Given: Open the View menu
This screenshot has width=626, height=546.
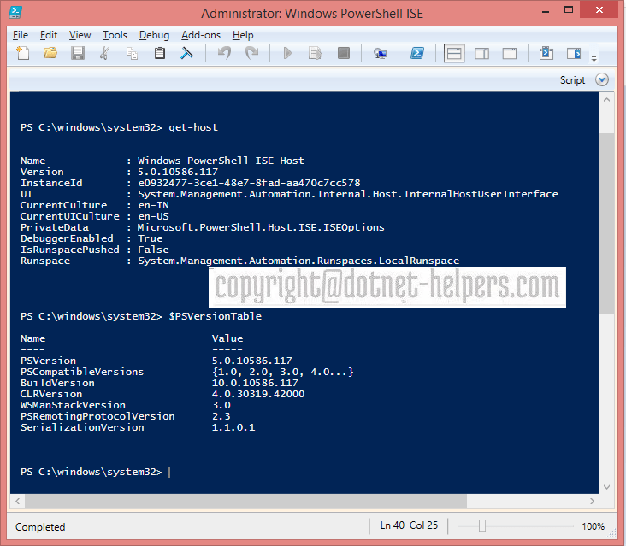Looking at the screenshot, I should click(80, 35).
